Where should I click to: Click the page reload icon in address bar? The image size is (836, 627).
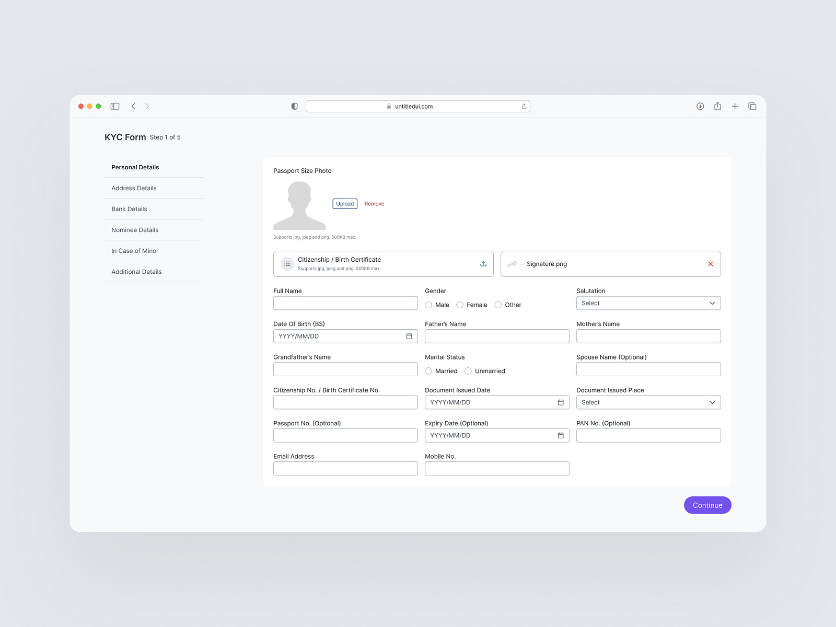[524, 106]
